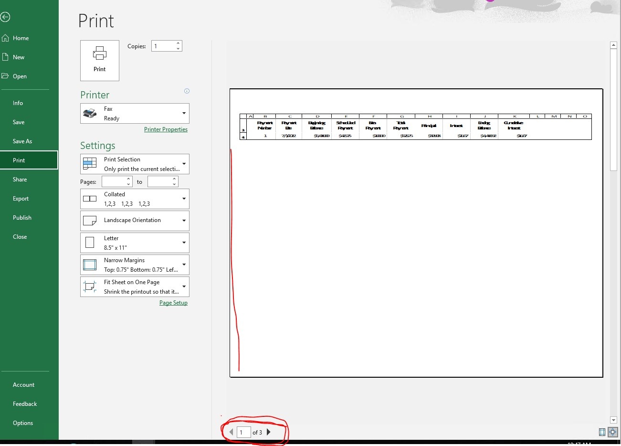Decrease copies with the down spinner
Viewport: 621px width, 446px height.
click(179, 49)
